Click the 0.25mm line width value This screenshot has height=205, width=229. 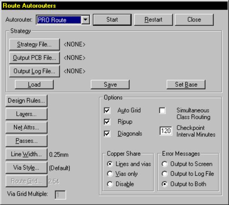click(x=59, y=155)
